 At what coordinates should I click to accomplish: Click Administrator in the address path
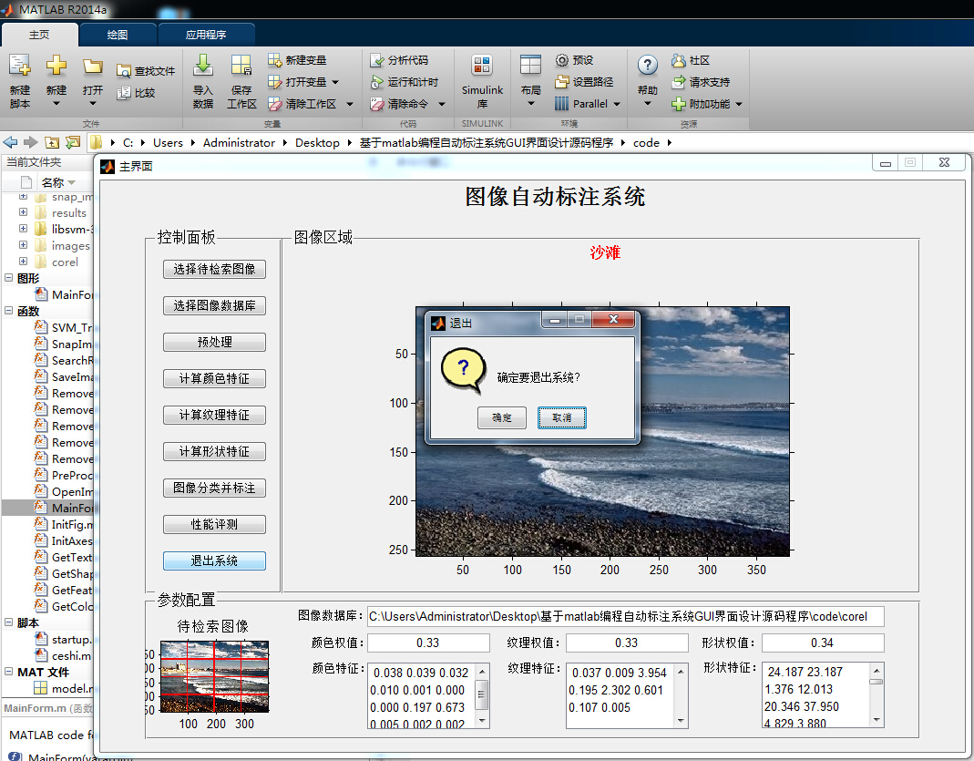239,143
